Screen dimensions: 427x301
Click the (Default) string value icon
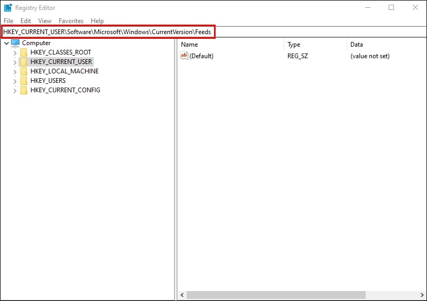click(x=184, y=56)
